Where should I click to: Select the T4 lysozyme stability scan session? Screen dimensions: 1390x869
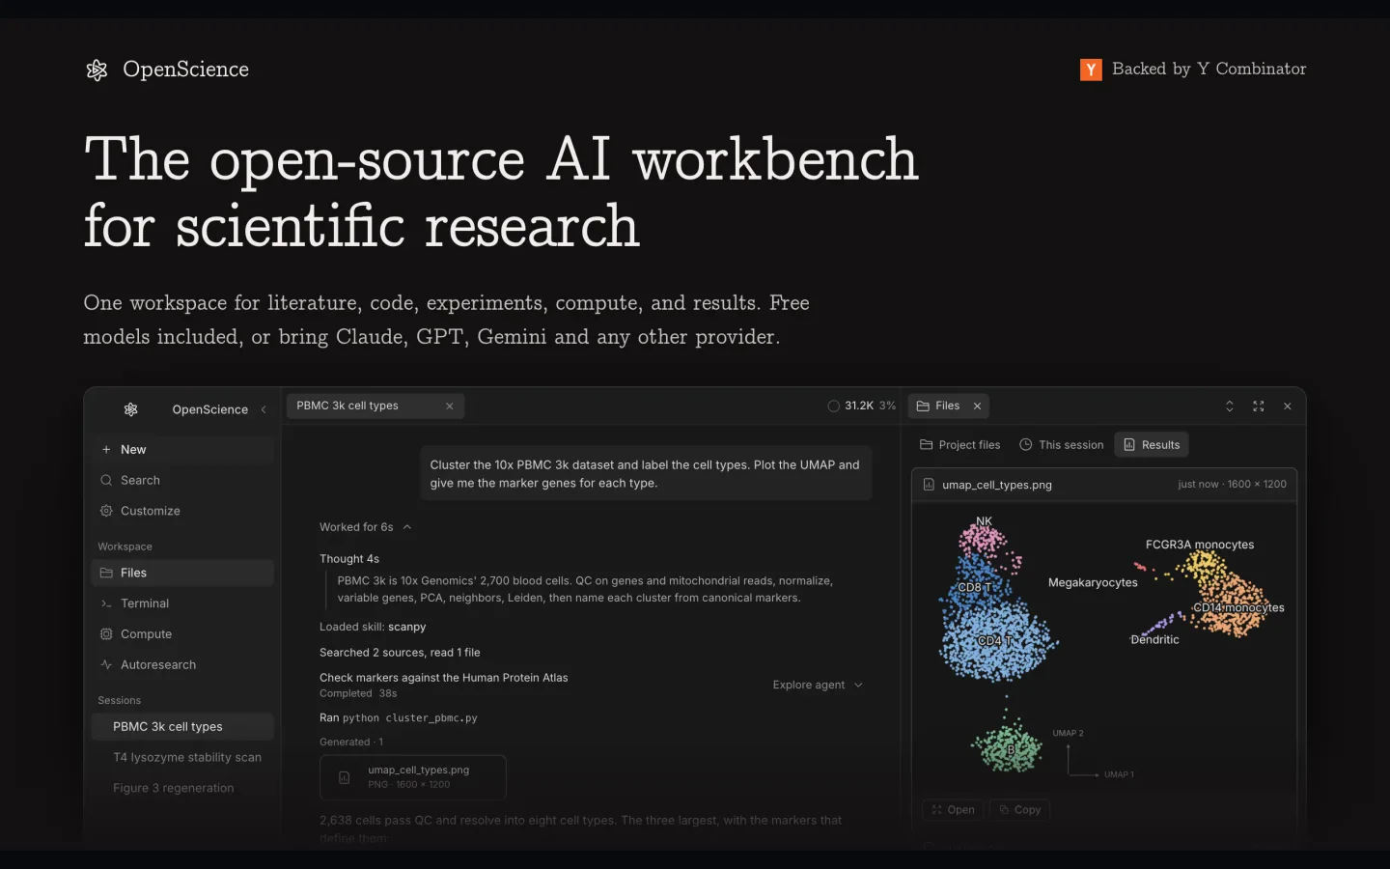click(182, 758)
